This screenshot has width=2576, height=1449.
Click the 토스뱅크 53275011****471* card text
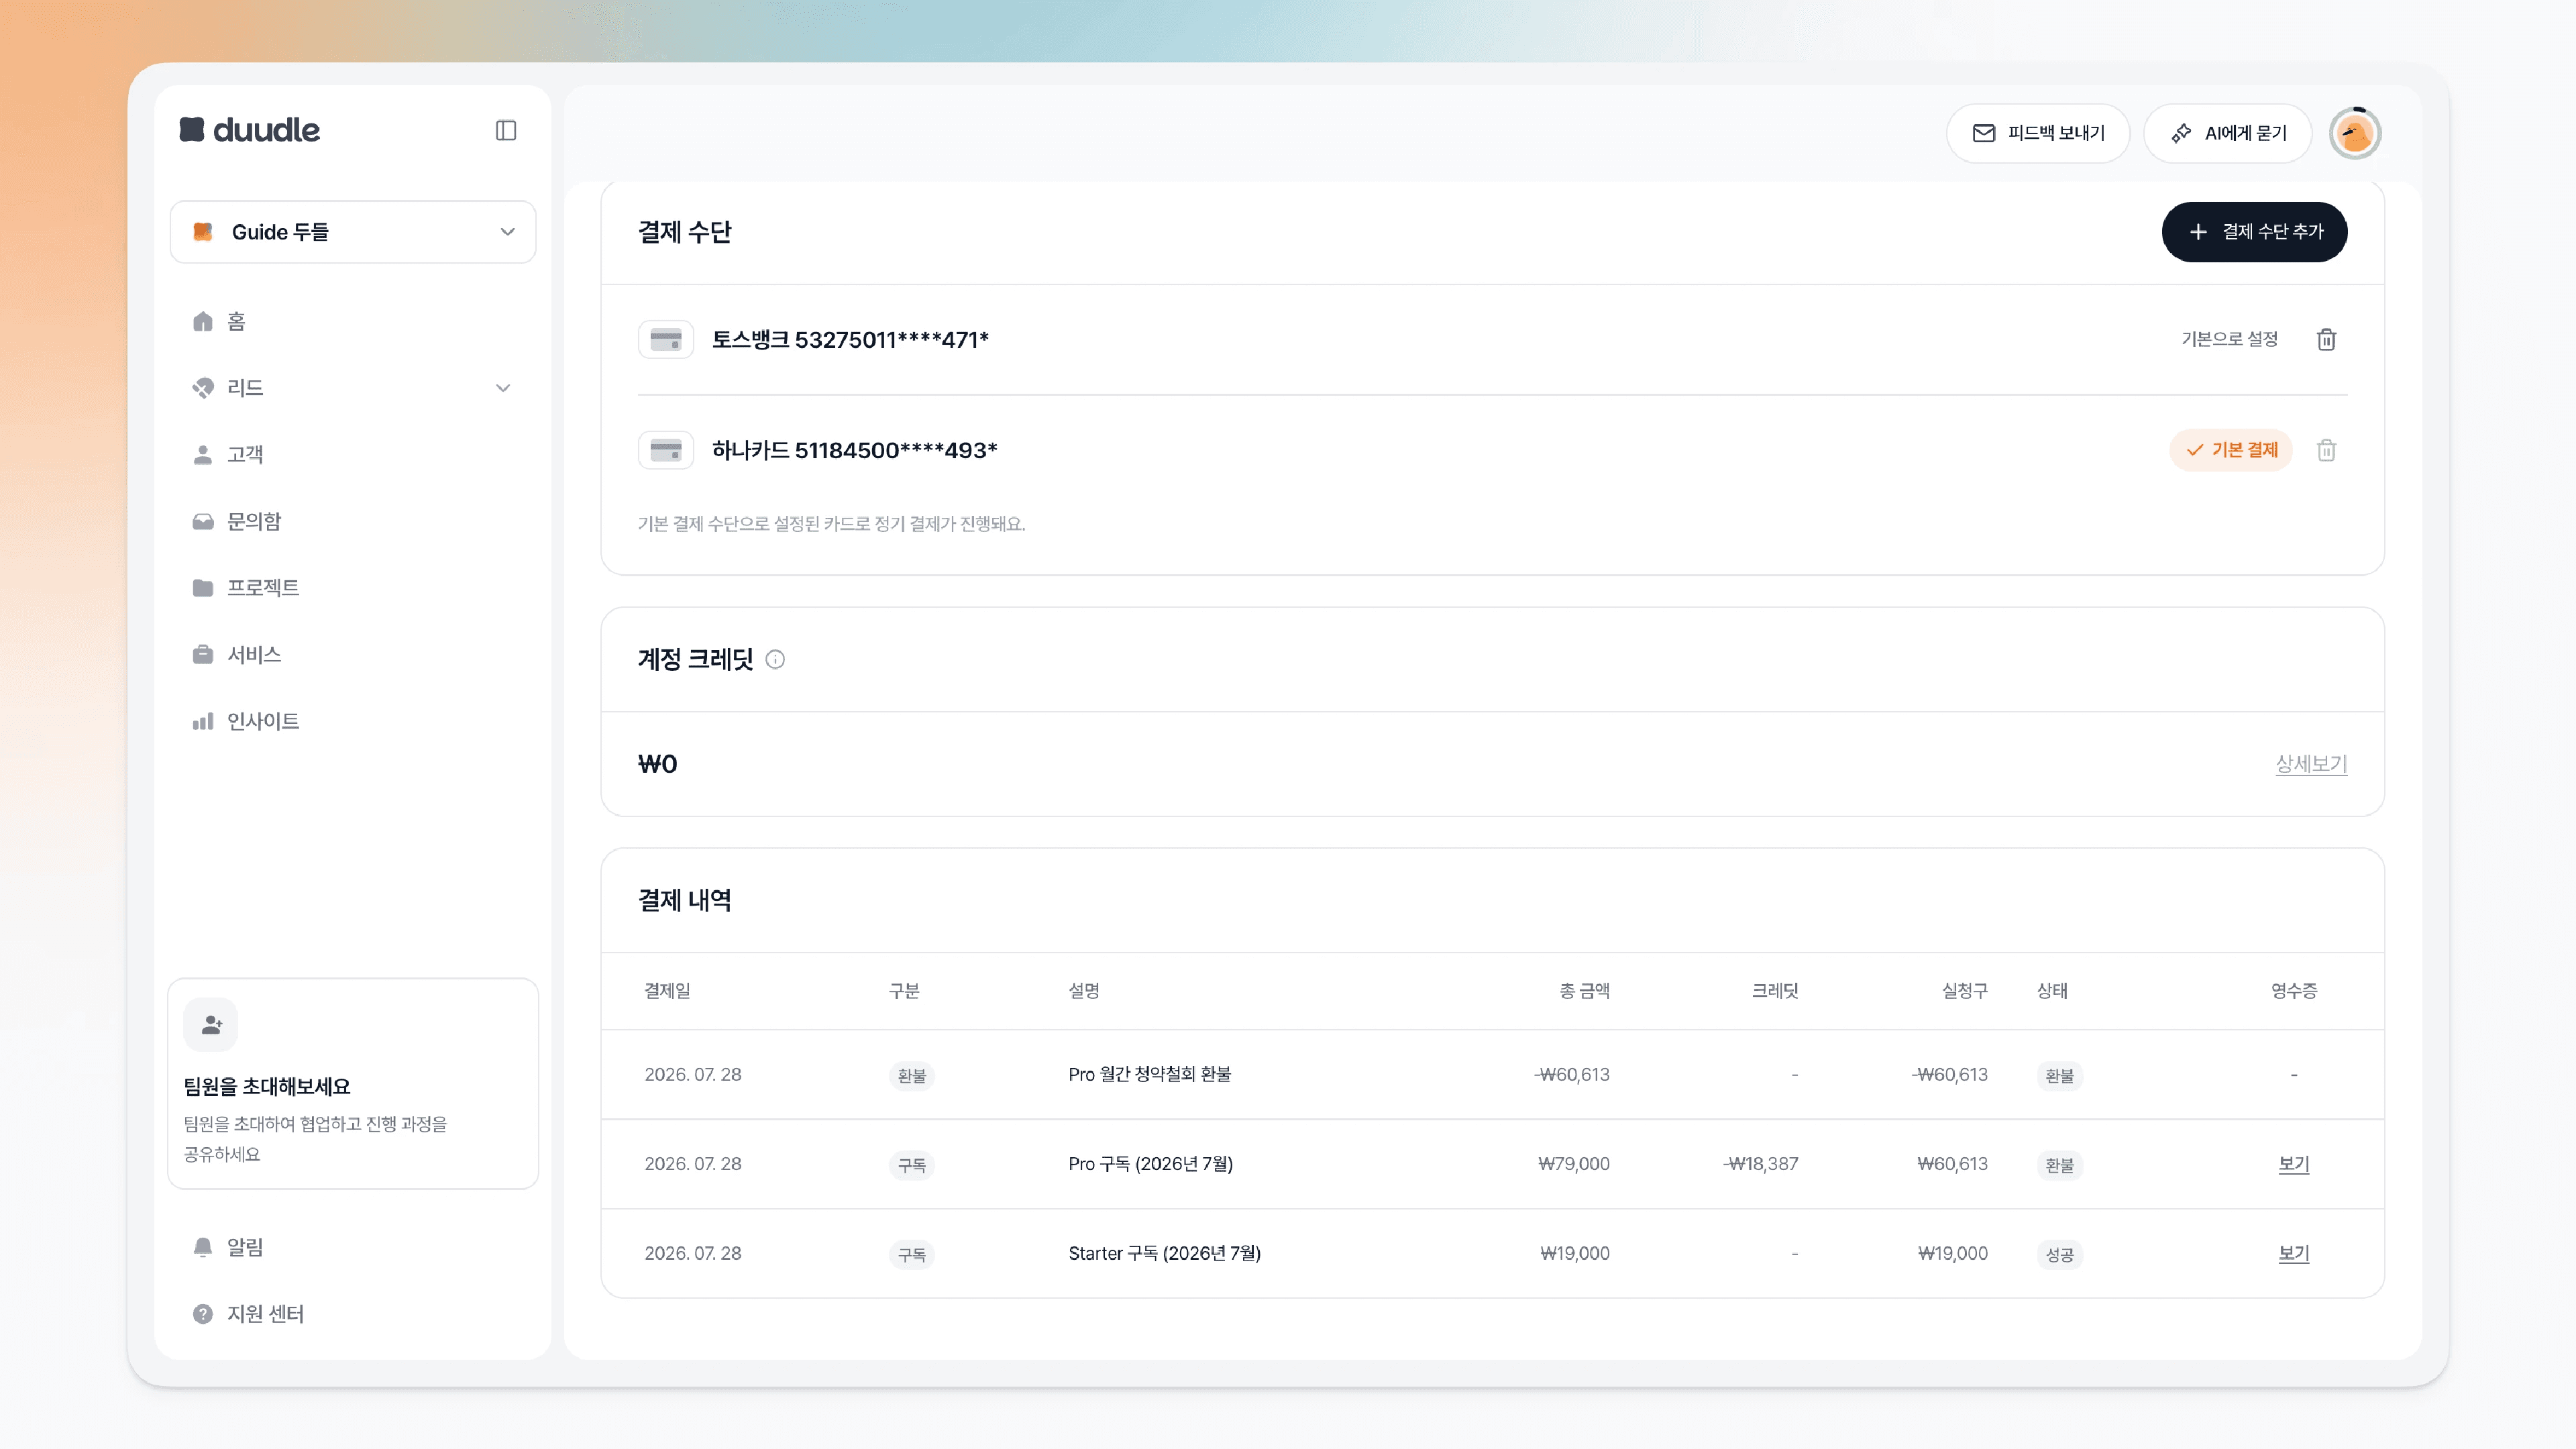pyautogui.click(x=850, y=340)
